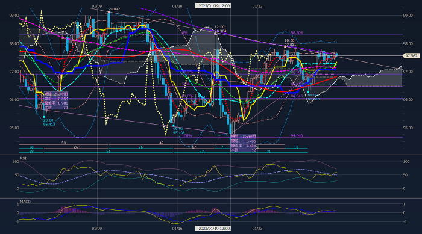The image size is (422, 234).
Task: Click the RSI panel label
Action: point(23,159)
